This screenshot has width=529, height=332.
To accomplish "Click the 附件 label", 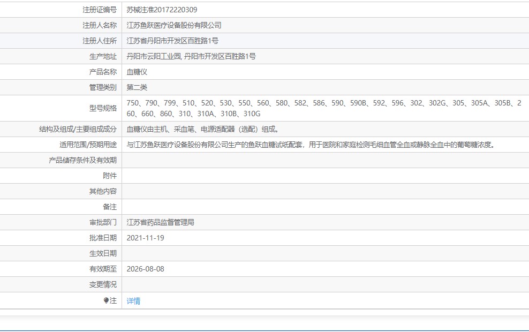I will [110, 176].
